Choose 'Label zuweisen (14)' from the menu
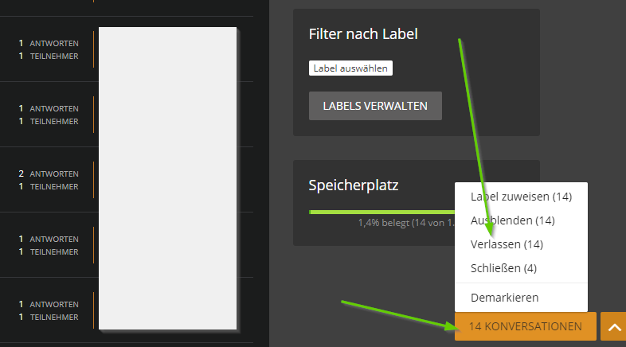The width and height of the screenshot is (626, 347). pos(521,197)
